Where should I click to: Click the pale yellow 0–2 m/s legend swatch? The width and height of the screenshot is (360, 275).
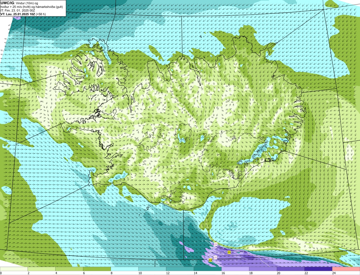[x=14, y=269]
